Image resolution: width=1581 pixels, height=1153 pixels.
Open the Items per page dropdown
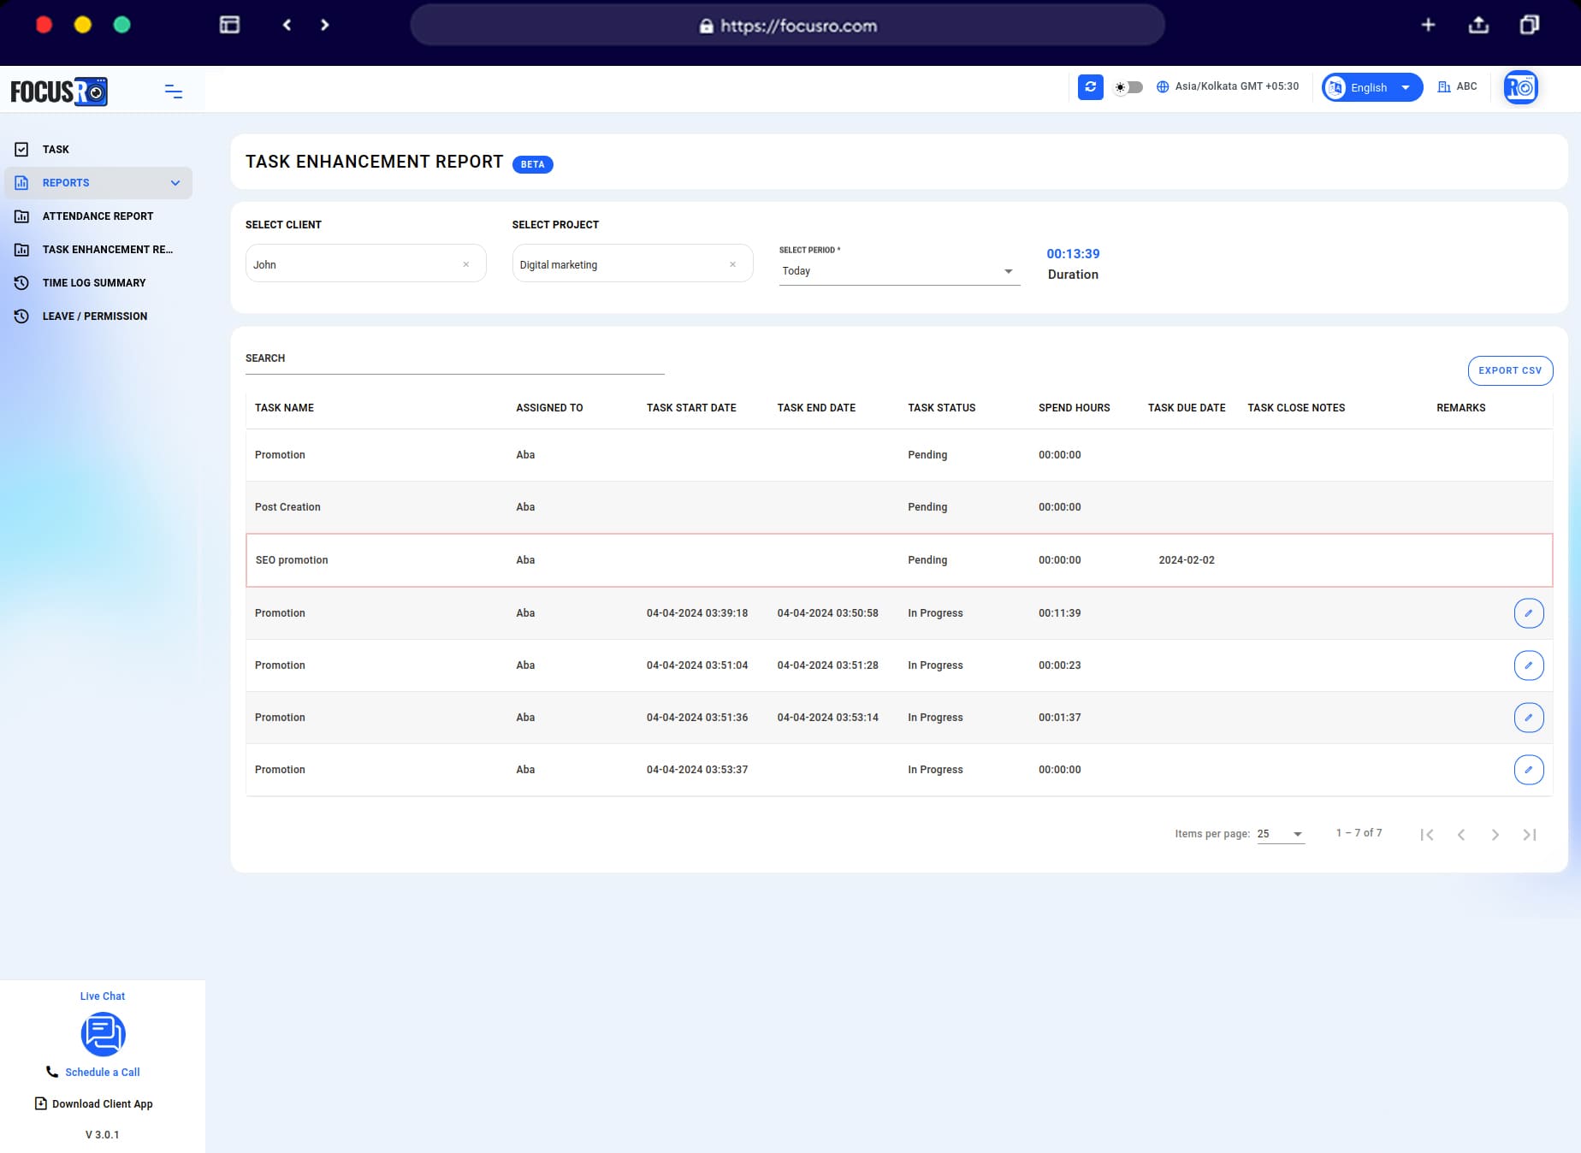(1279, 833)
